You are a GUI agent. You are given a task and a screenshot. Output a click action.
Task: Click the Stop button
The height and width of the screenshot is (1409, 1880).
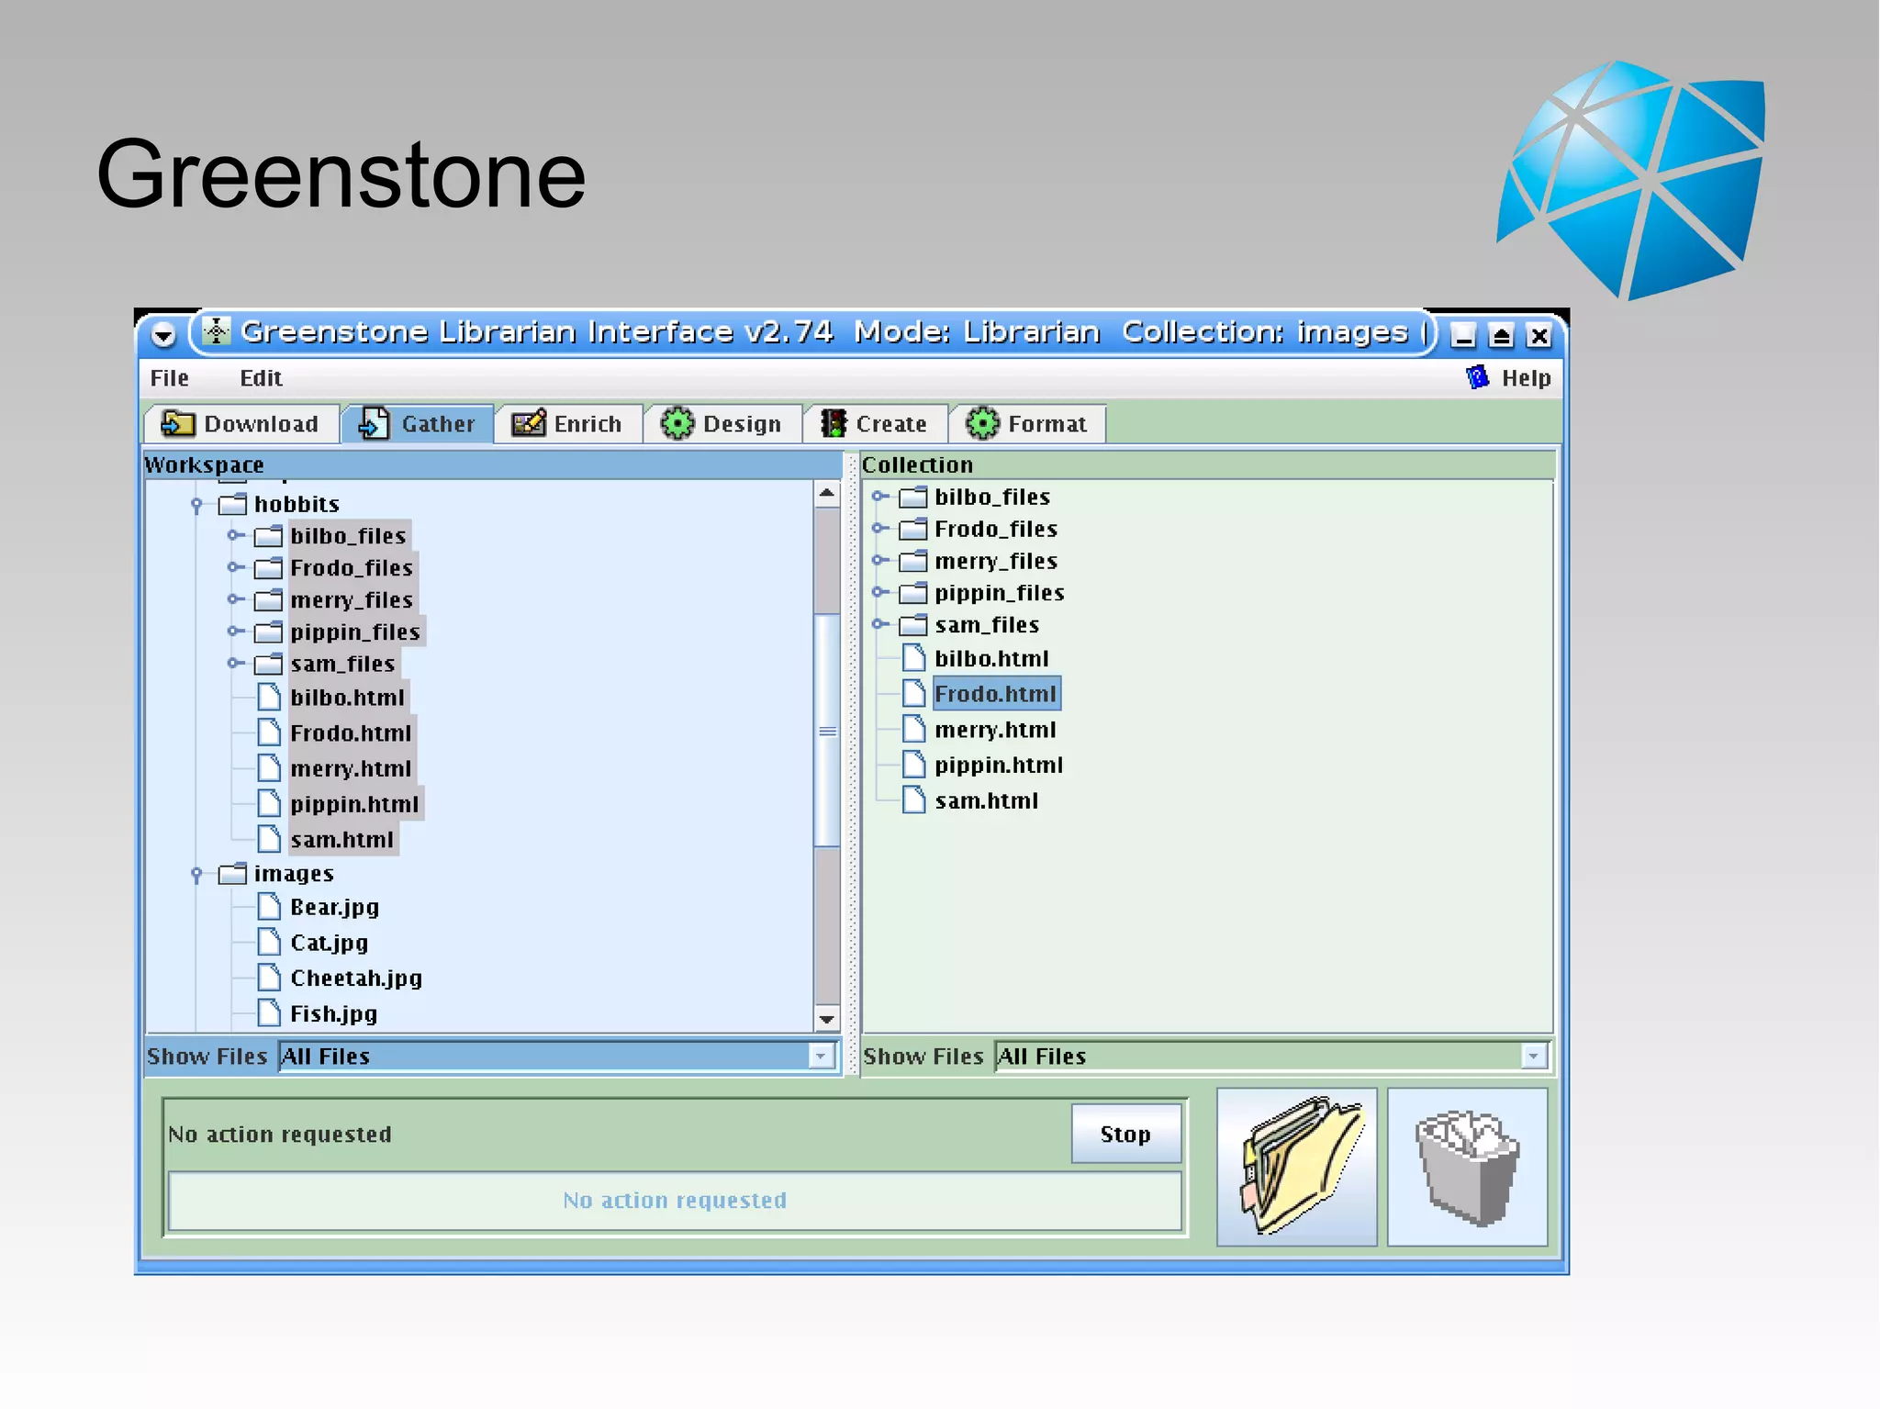click(1125, 1135)
